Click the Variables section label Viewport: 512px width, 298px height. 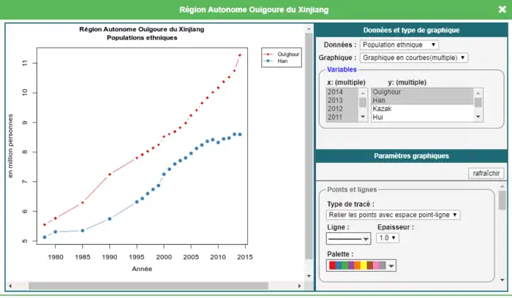tap(344, 69)
